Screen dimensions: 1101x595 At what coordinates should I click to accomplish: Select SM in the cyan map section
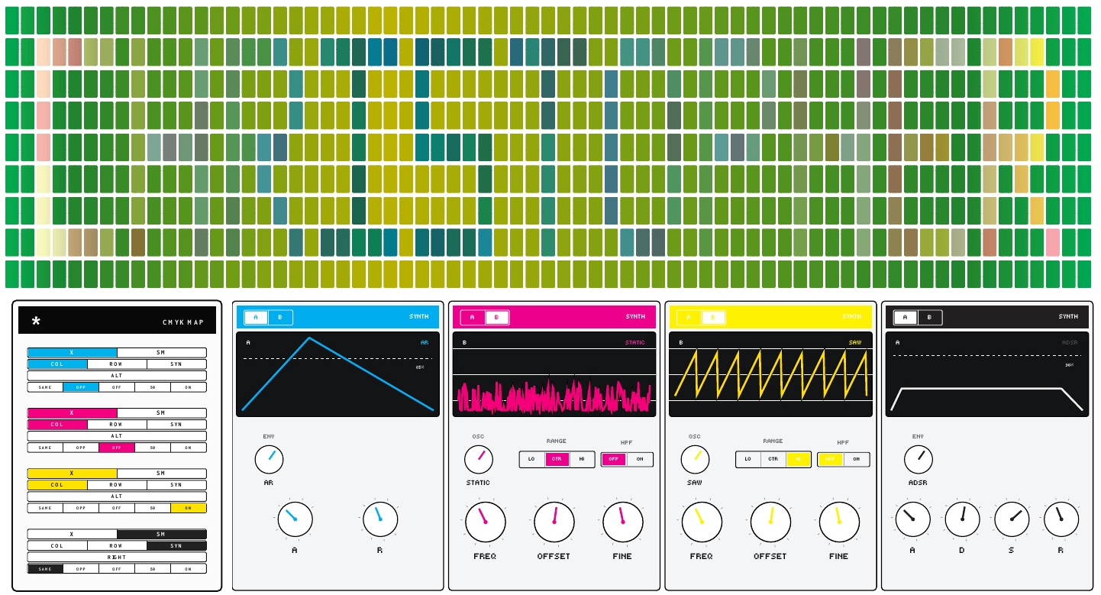coord(161,353)
